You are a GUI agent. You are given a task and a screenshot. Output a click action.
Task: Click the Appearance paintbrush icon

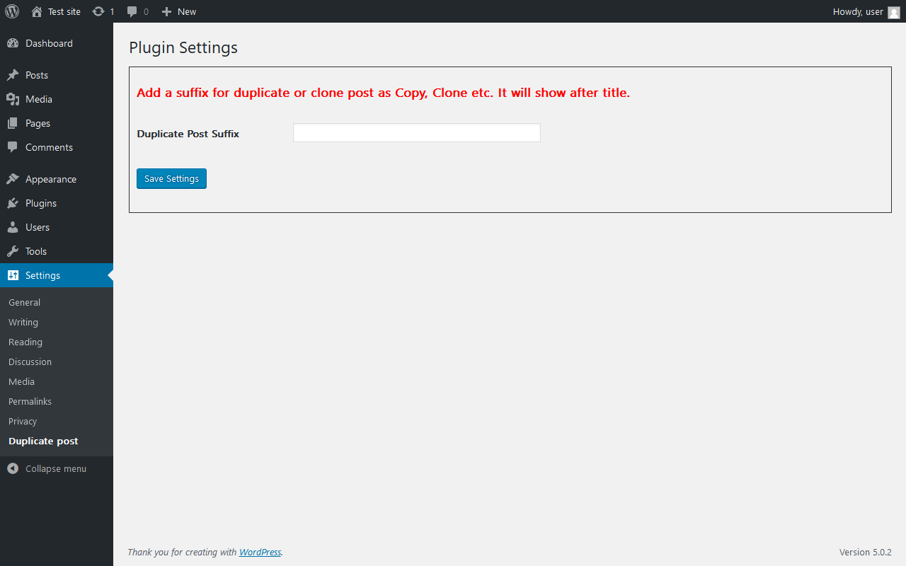(x=13, y=179)
